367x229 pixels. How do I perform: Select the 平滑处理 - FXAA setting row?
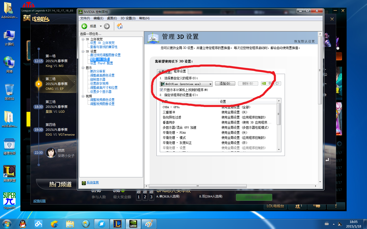[219, 133]
